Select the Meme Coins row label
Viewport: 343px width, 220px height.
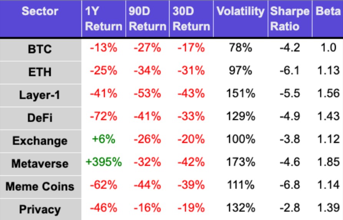coord(40,187)
